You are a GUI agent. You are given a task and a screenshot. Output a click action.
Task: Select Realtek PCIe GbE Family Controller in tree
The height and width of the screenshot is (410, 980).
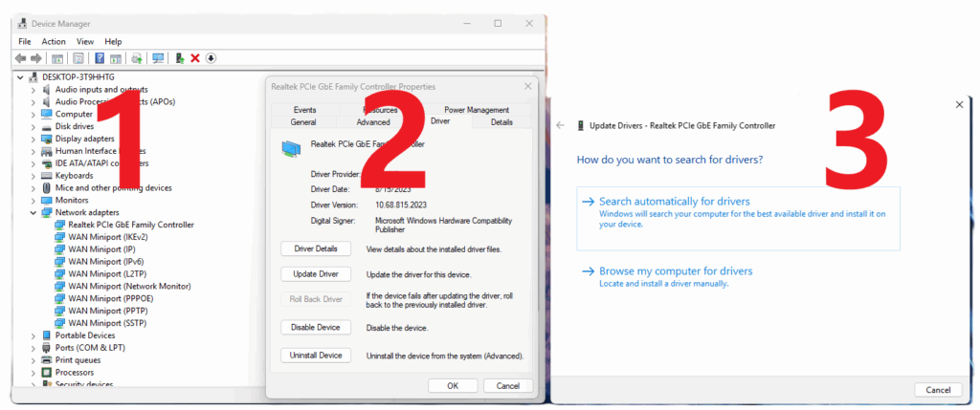point(131,225)
